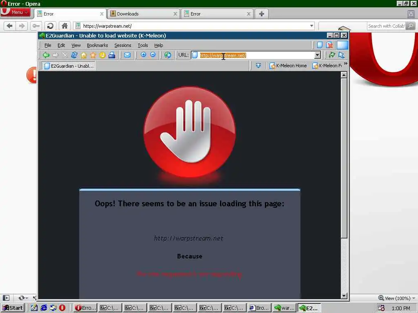Launch Opera from quick launch icon
418x313 pixels.
point(62,308)
